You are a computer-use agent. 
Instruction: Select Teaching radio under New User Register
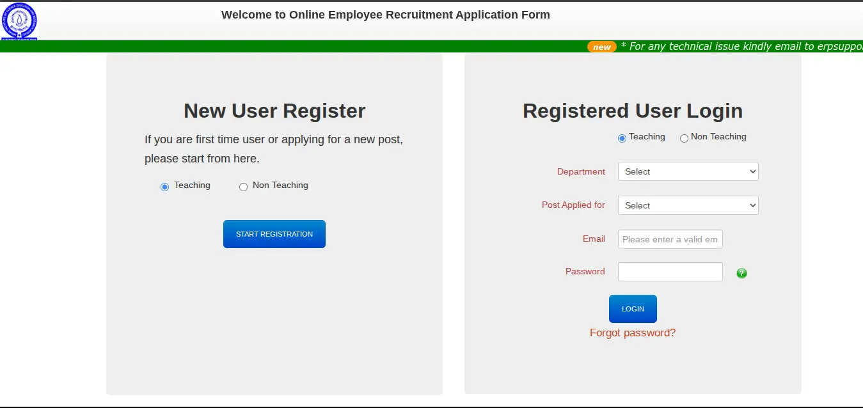tap(164, 187)
